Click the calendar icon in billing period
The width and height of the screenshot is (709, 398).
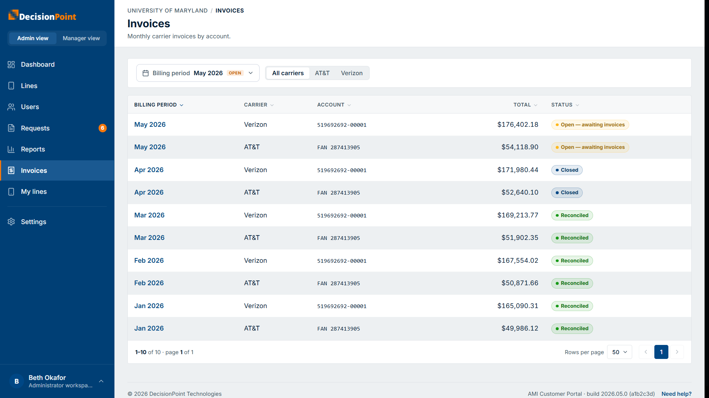pyautogui.click(x=145, y=73)
